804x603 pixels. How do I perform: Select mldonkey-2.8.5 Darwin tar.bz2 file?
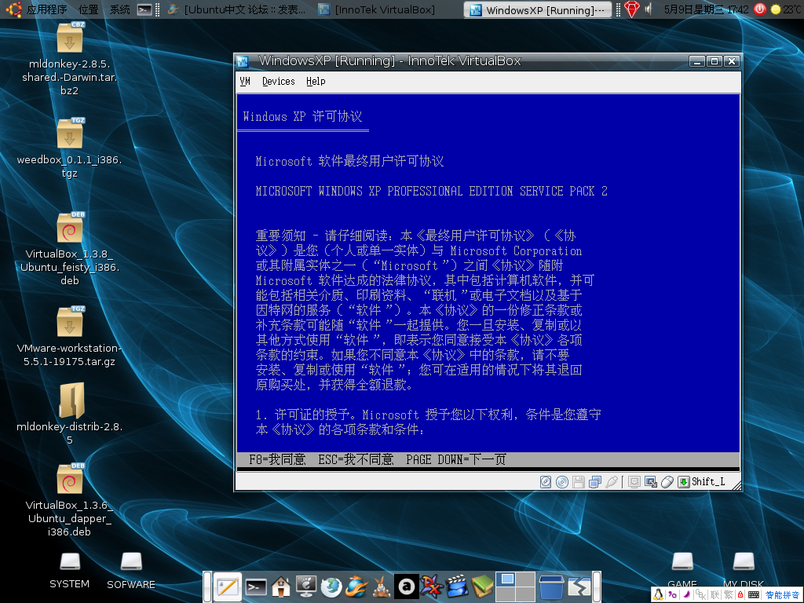click(x=70, y=59)
